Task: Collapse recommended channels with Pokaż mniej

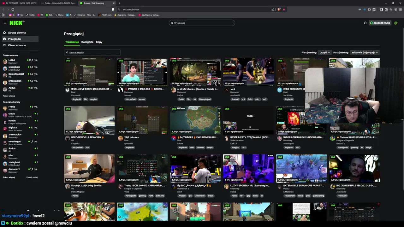Action: 32,177
